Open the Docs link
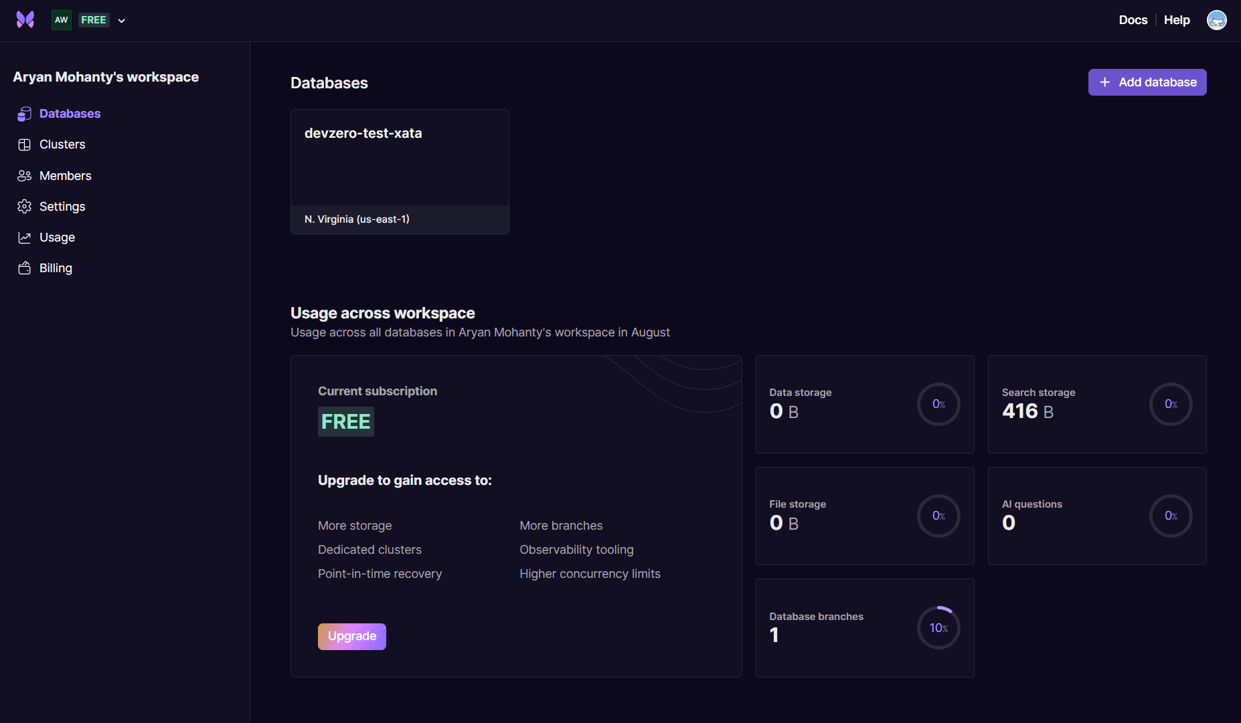Viewport: 1241px width, 723px height. tap(1133, 20)
